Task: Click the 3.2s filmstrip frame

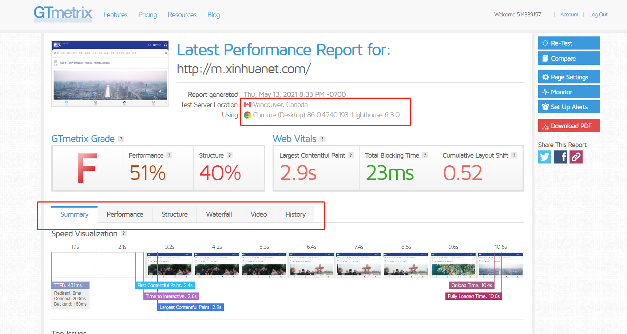Action: click(169, 265)
